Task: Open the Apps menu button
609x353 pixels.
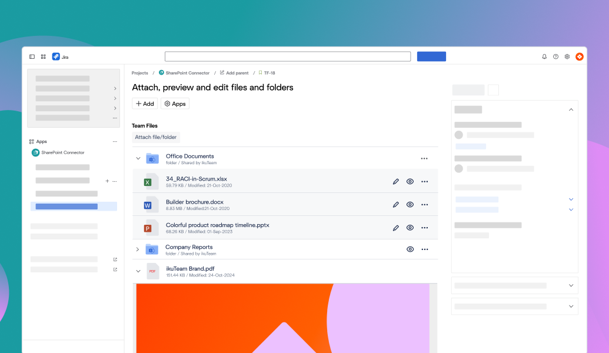Action: (x=175, y=104)
